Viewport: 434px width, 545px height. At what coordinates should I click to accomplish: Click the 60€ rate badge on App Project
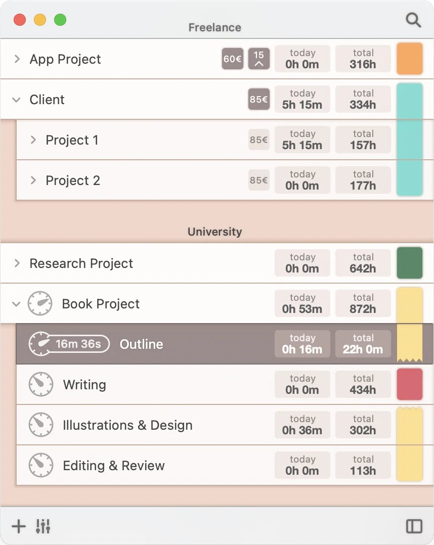(x=232, y=59)
